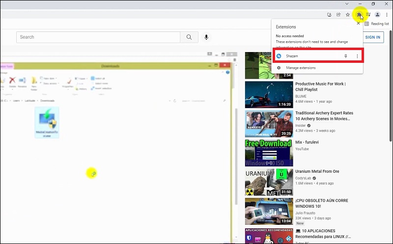The height and width of the screenshot is (244, 393).
Task: Open ¡CPU OBSOLETO AÚN CORRE WINDOWS 10! title
Action: (322, 203)
